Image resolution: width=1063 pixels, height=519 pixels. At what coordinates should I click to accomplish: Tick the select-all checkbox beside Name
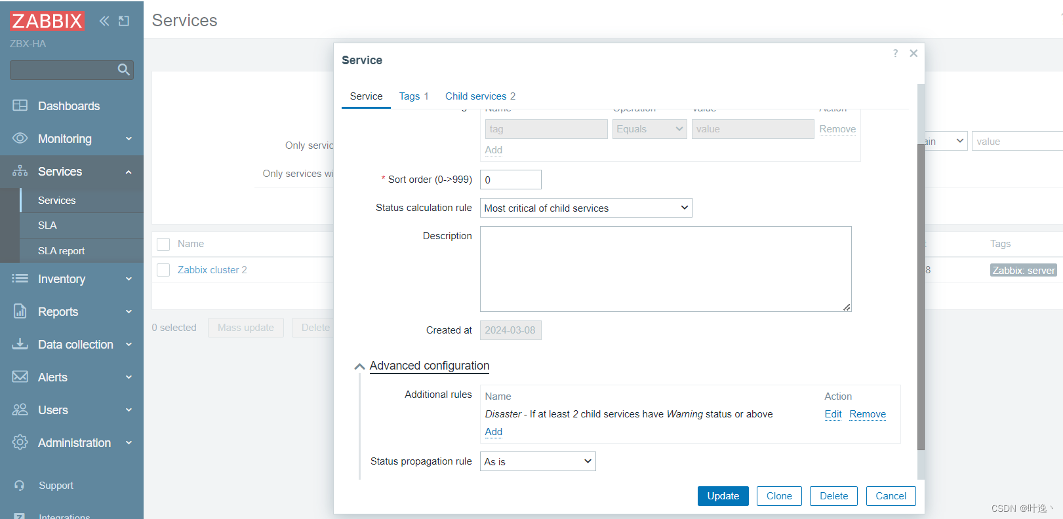(163, 244)
